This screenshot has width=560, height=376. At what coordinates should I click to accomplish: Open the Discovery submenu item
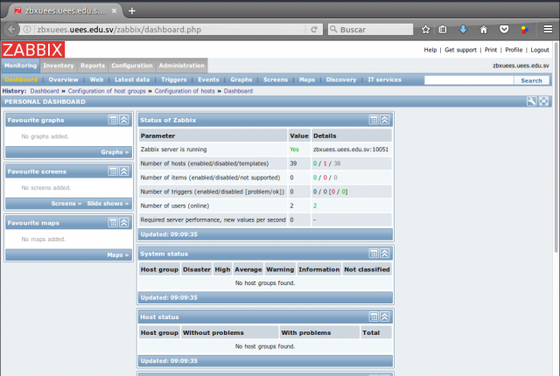[x=341, y=80]
